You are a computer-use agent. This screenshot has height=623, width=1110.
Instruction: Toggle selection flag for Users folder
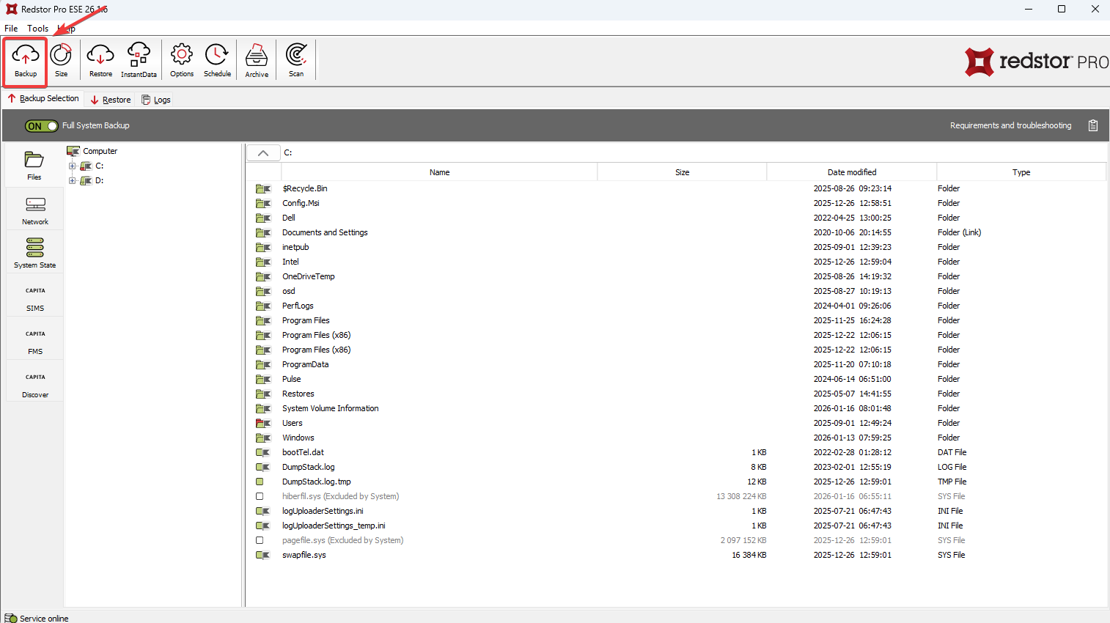click(x=262, y=423)
